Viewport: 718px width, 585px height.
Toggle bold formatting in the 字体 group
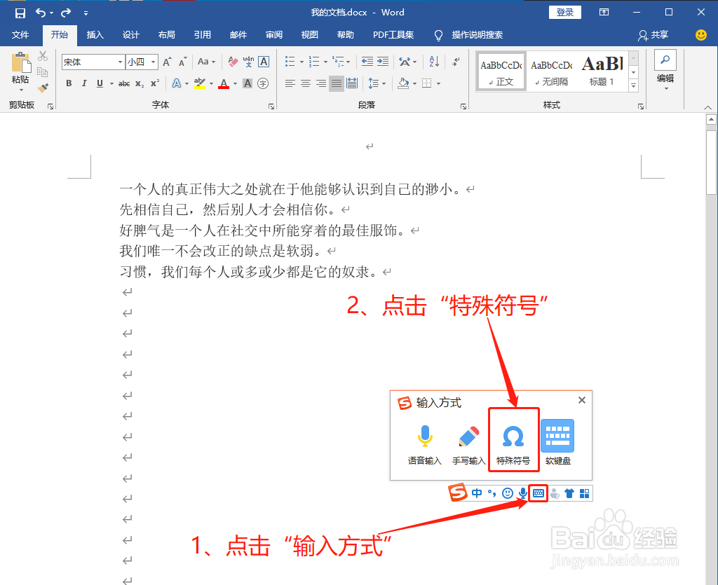point(68,83)
